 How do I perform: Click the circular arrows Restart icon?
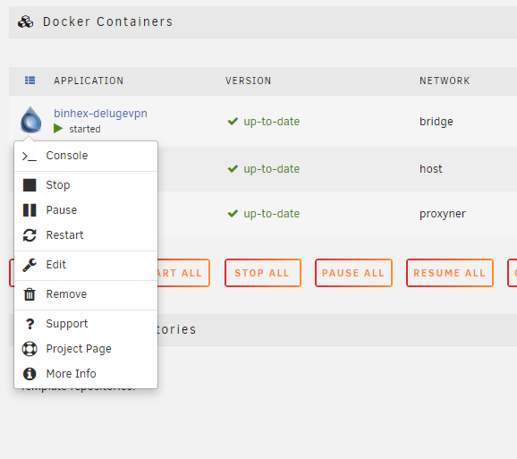tap(30, 235)
